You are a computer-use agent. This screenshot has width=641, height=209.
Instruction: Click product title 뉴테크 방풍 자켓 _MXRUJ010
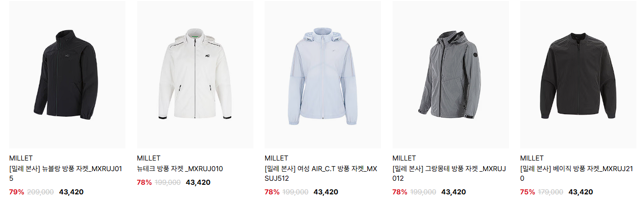[x=180, y=169]
